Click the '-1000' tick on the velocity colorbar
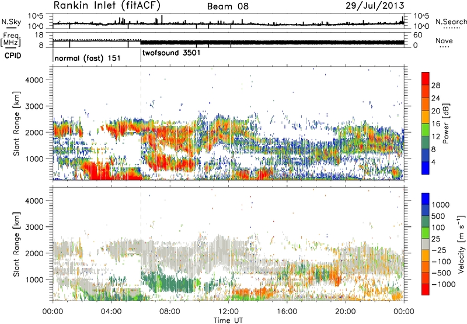 click(444, 284)
